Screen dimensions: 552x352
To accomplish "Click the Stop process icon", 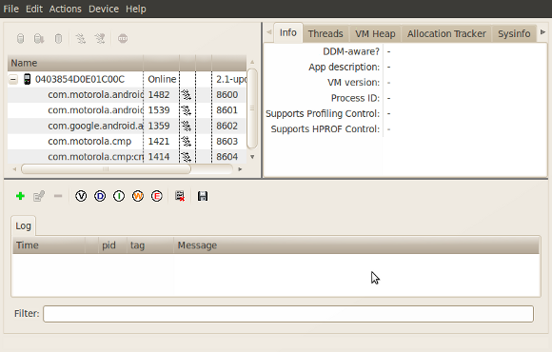I will tap(123, 38).
